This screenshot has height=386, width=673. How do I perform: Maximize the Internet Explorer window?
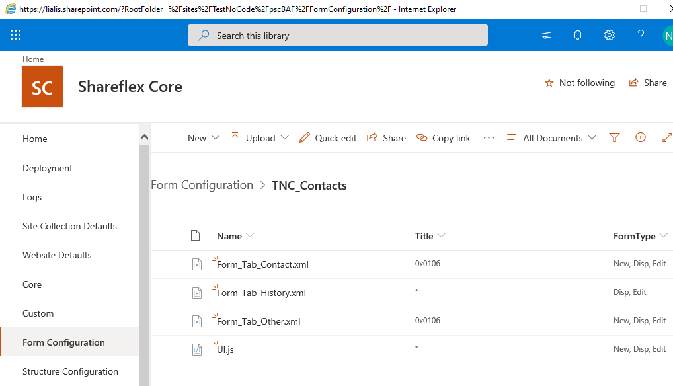tap(643, 9)
